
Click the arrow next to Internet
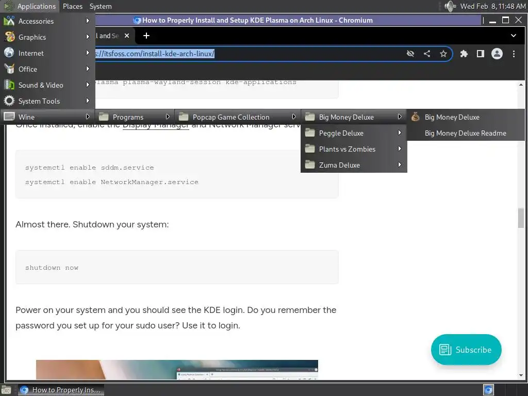click(x=88, y=53)
